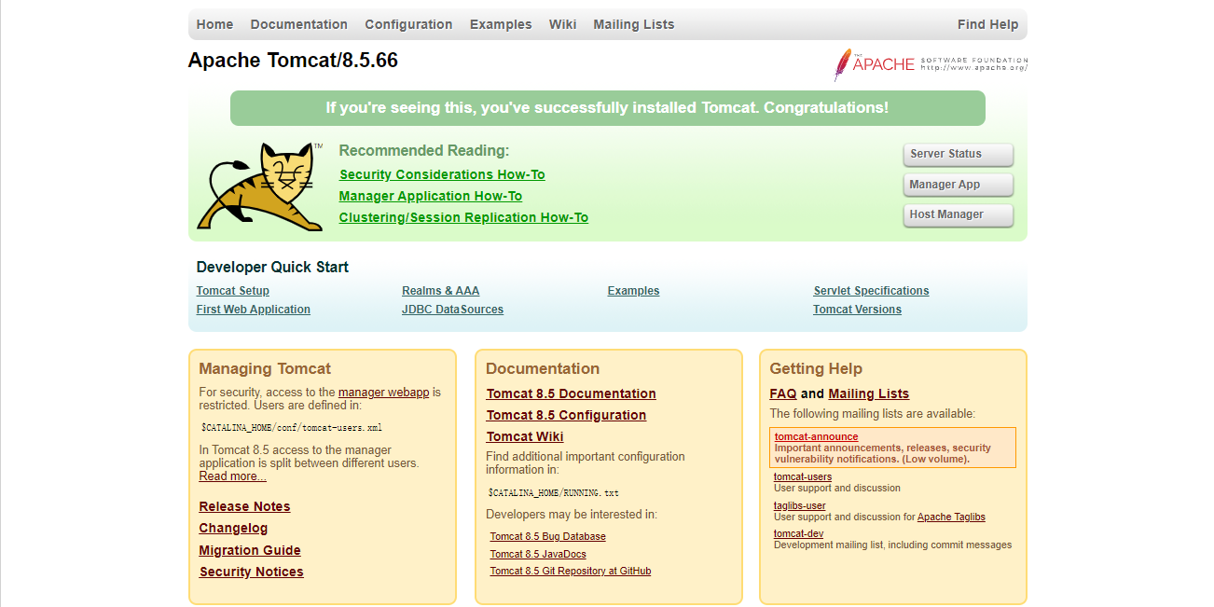Open Documentation in the top navigation
The height and width of the screenshot is (607, 1214).
(x=298, y=24)
